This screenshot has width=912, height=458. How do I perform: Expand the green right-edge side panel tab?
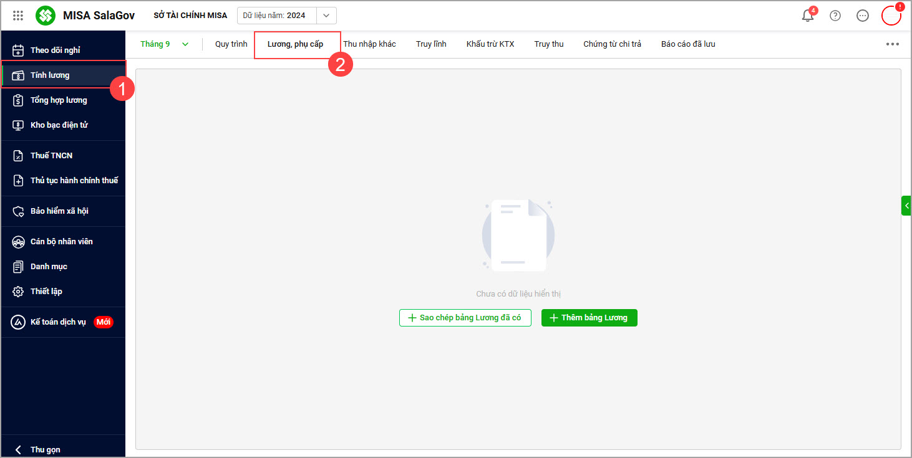pyautogui.click(x=906, y=205)
